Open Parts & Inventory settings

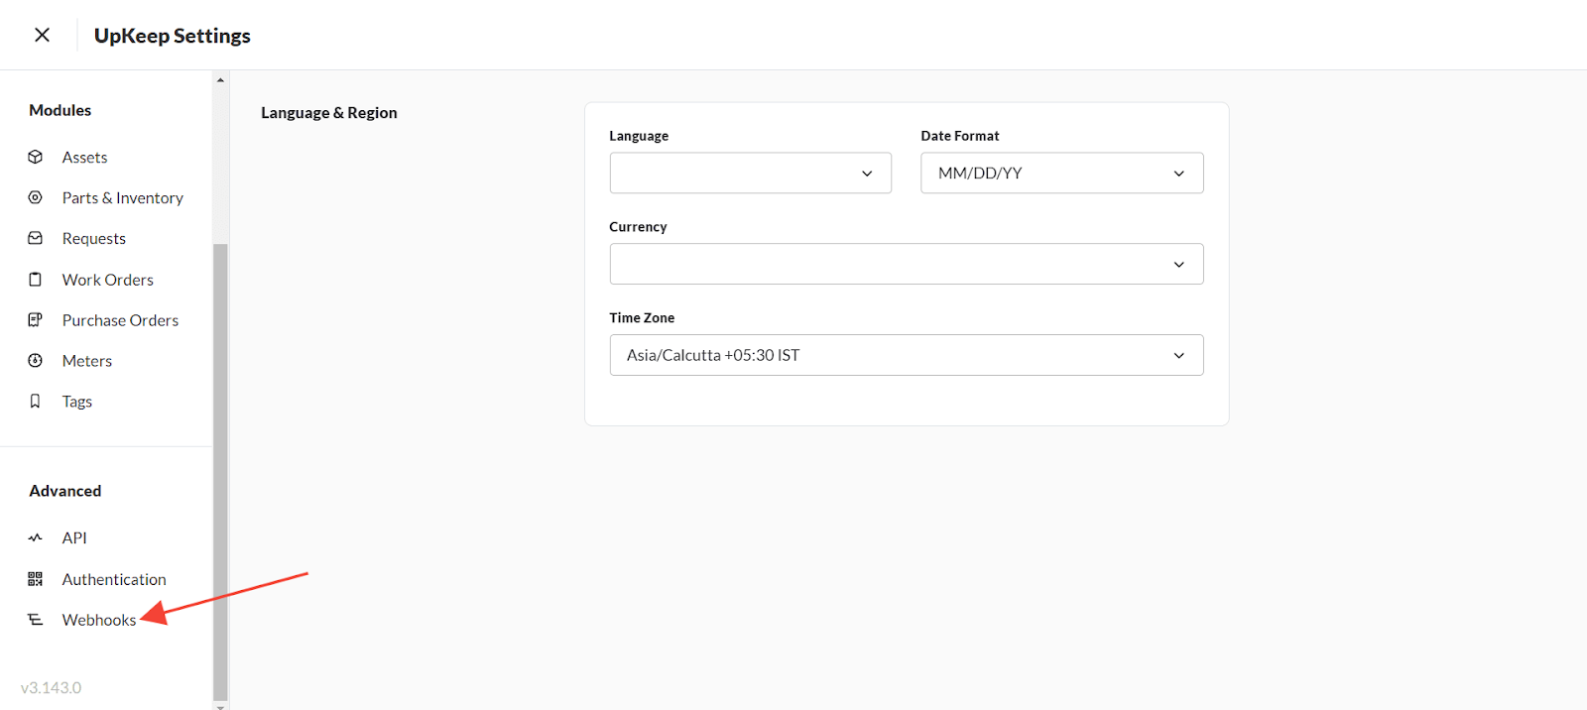[x=122, y=197]
